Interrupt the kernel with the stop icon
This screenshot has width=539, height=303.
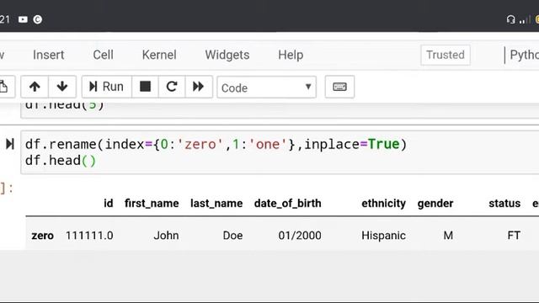point(145,87)
